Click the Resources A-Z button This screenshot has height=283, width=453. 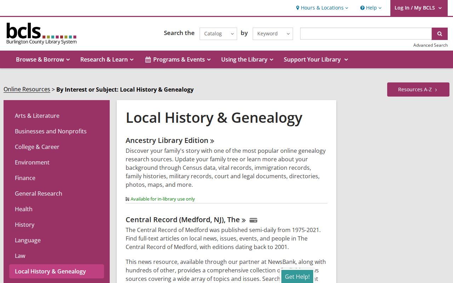click(x=418, y=89)
